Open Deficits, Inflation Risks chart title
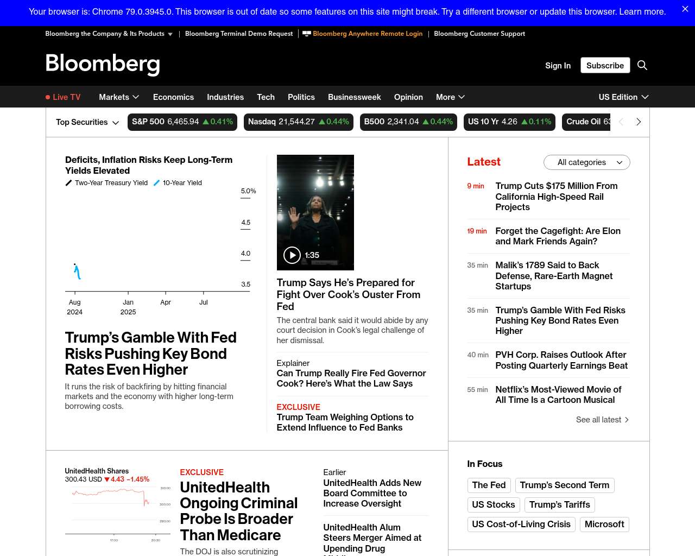The height and width of the screenshot is (556, 695). 149,165
